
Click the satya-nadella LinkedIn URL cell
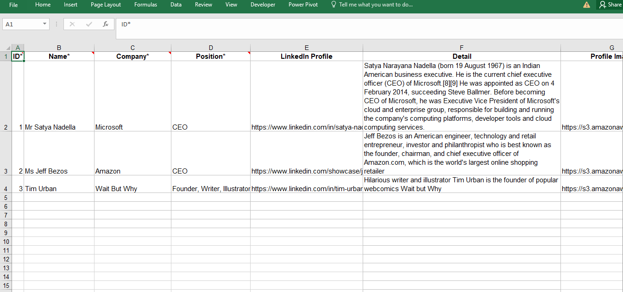tap(307, 96)
